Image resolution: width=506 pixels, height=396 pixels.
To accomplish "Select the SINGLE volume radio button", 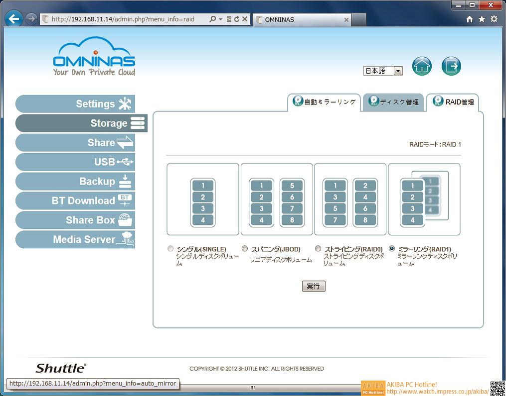I will tap(171, 248).
